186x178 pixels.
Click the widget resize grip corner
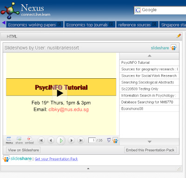point(179,169)
